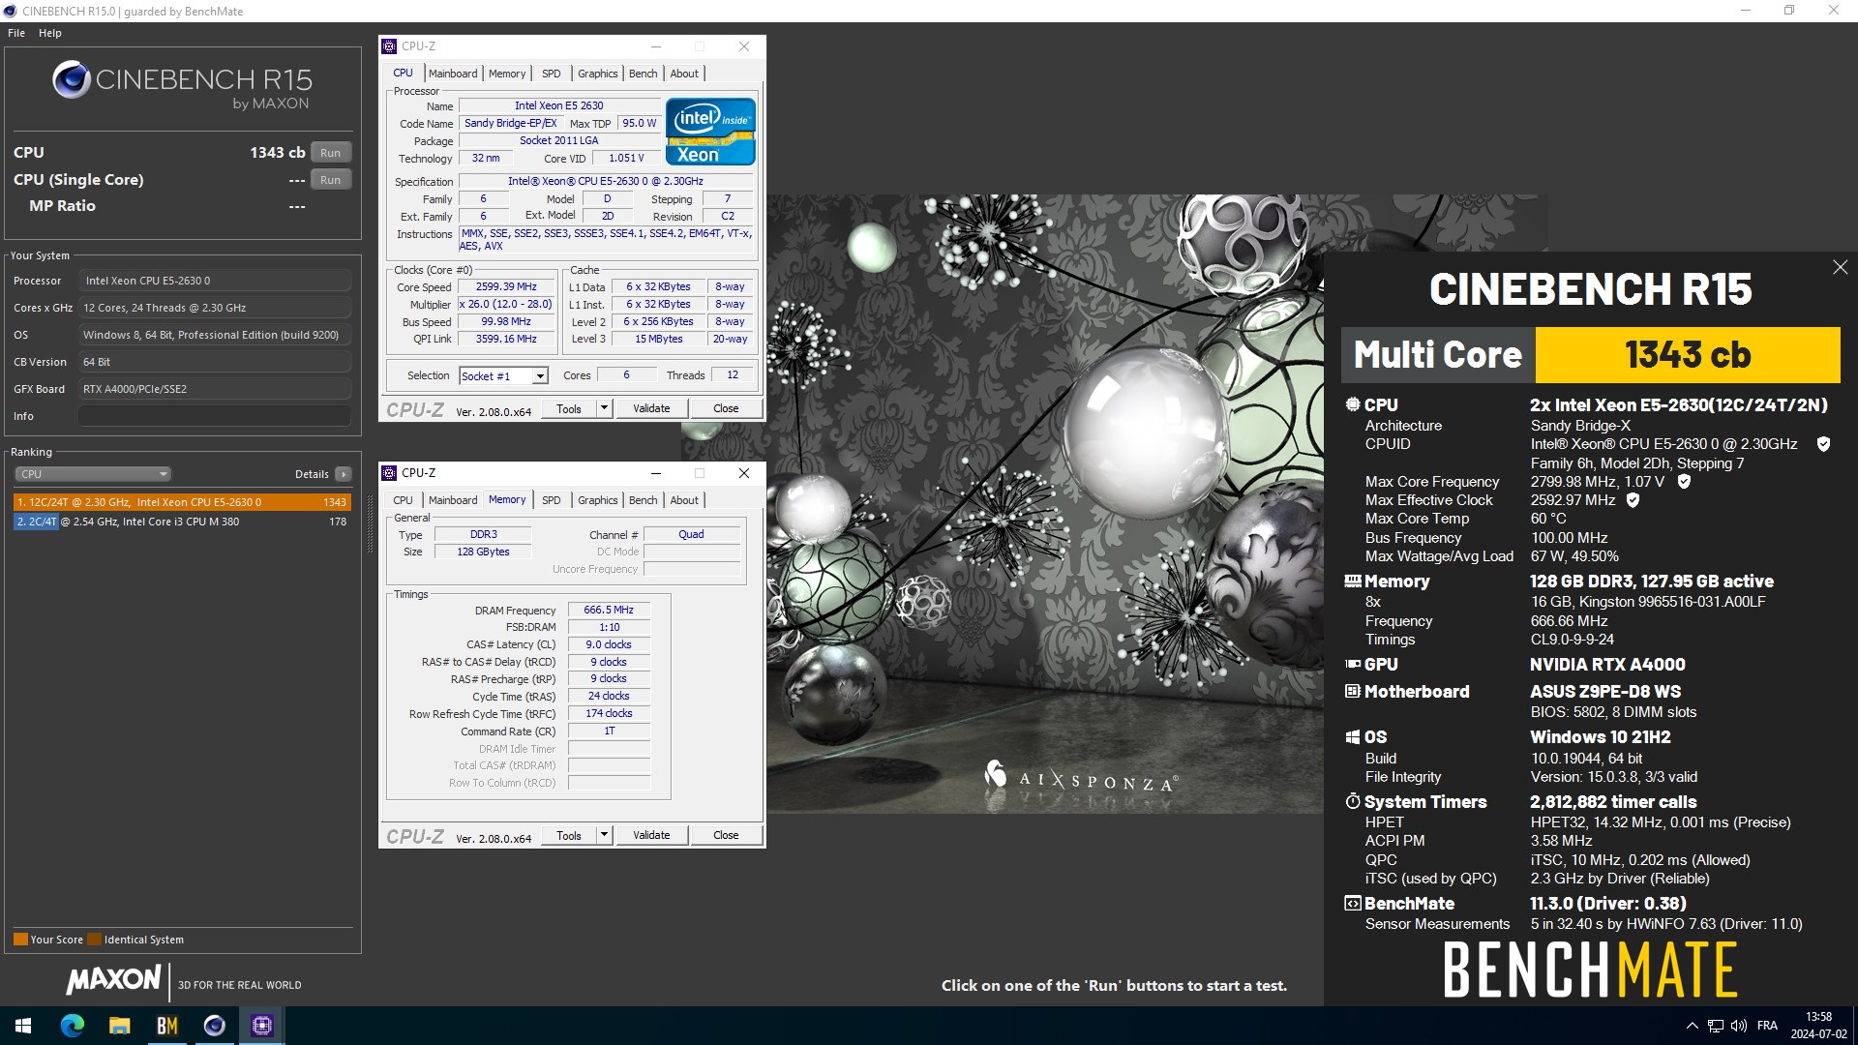Click Tools button in bottom CPU-Z window
Viewport: 1858px width, 1045px height.
569,835
